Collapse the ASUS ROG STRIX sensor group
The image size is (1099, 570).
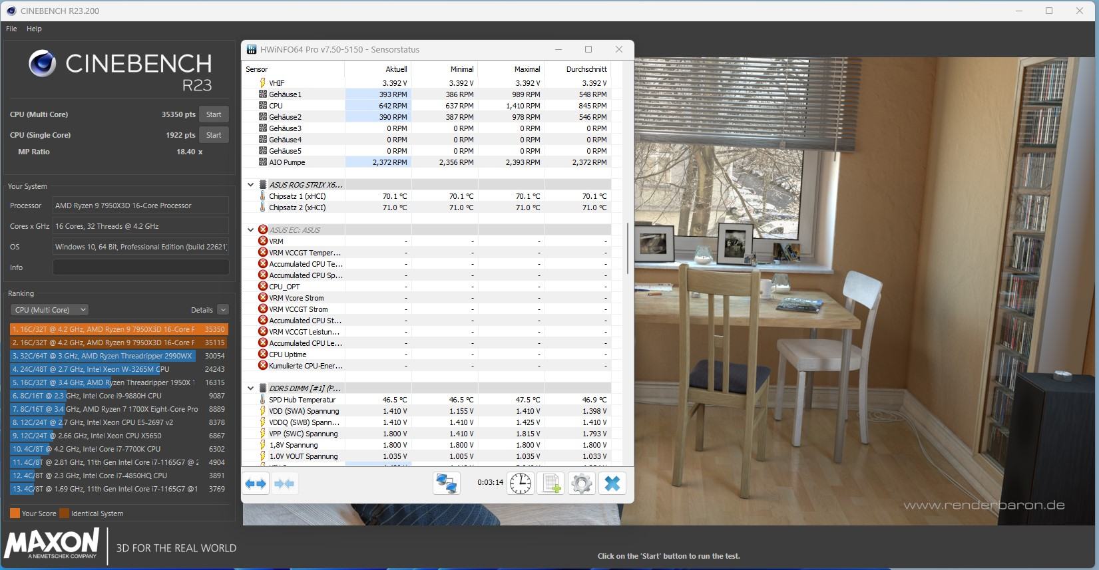(251, 185)
